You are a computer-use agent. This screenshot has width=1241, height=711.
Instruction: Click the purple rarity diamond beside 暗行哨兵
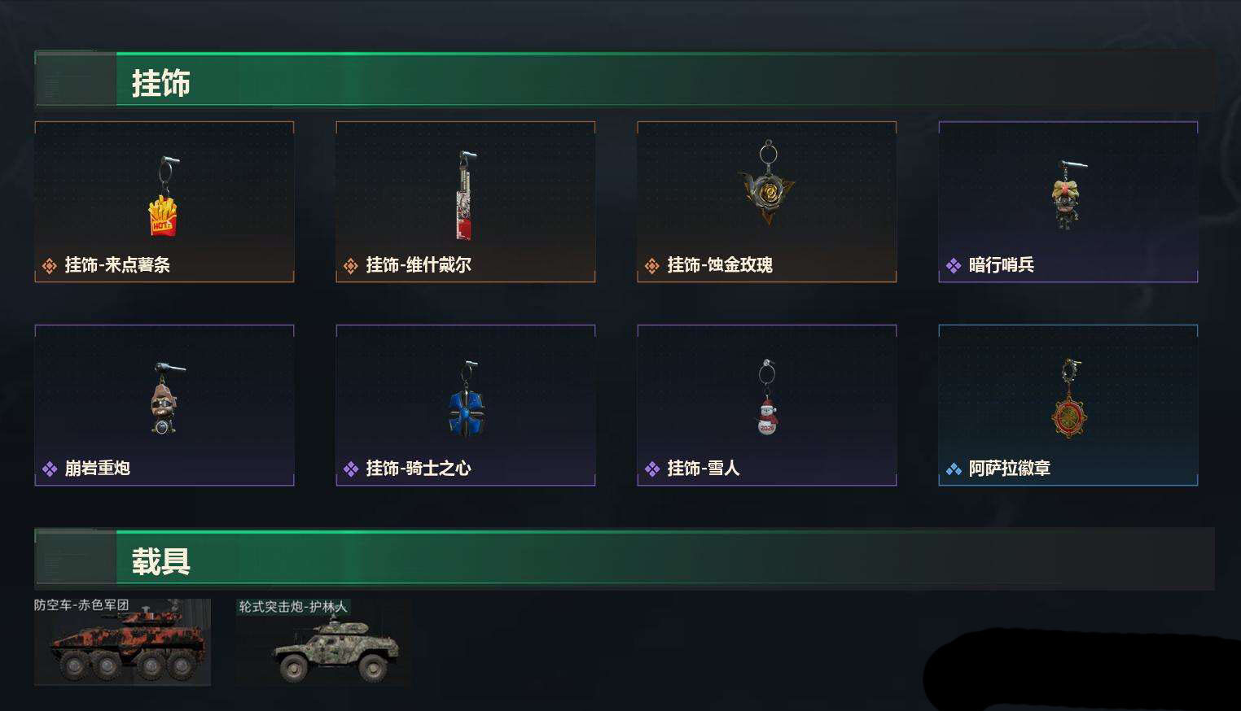(954, 266)
